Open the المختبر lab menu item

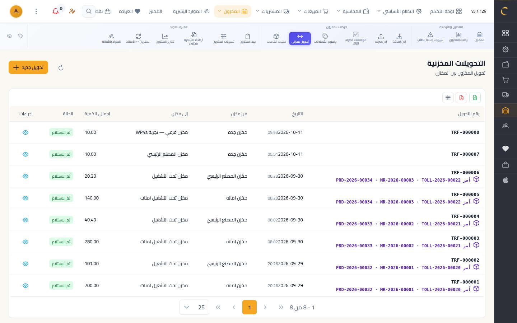155,11
